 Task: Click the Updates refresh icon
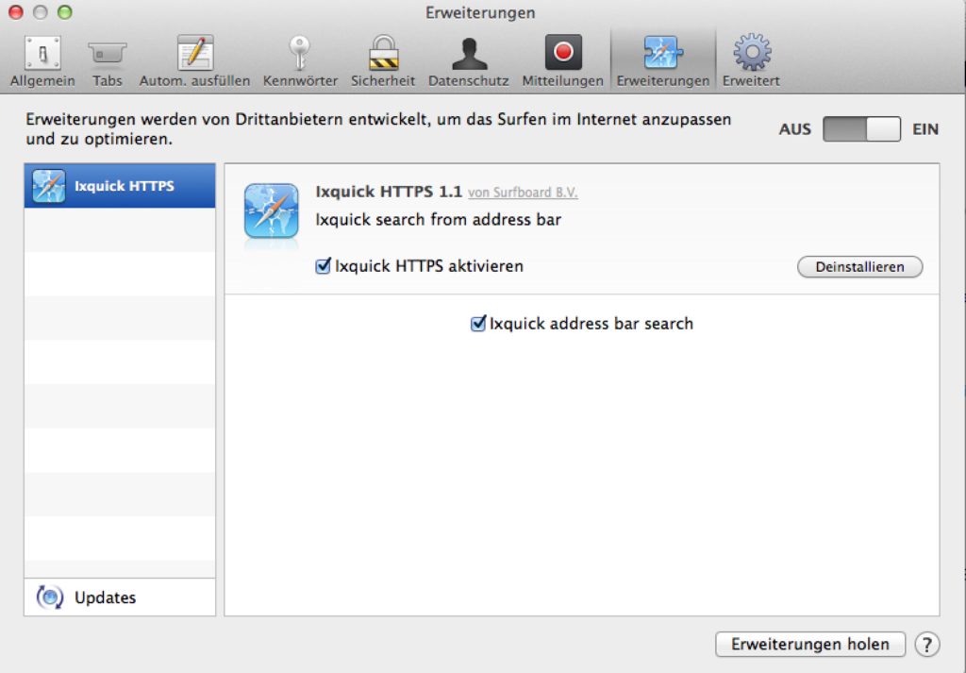tap(50, 597)
